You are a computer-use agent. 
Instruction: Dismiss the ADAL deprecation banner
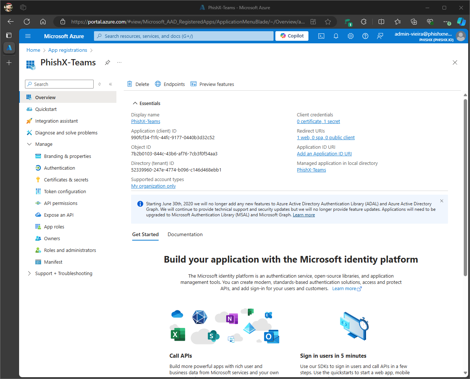tap(442, 201)
